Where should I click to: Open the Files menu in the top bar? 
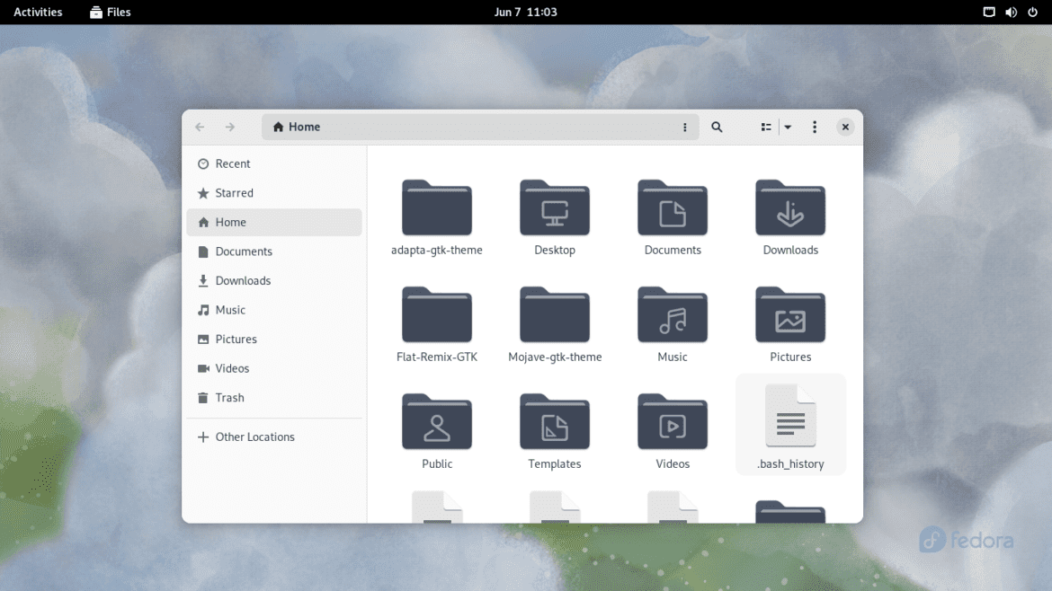tap(110, 12)
